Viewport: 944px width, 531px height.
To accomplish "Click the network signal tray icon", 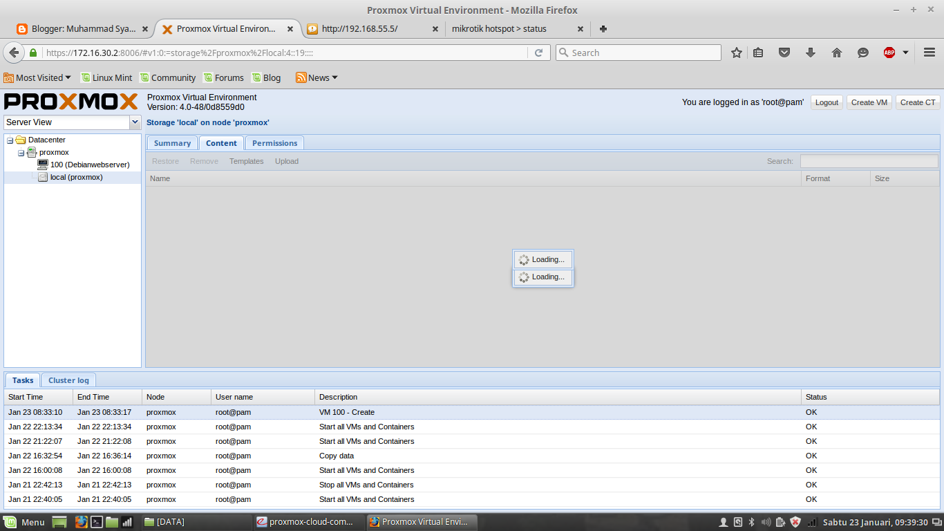I will 813,522.
